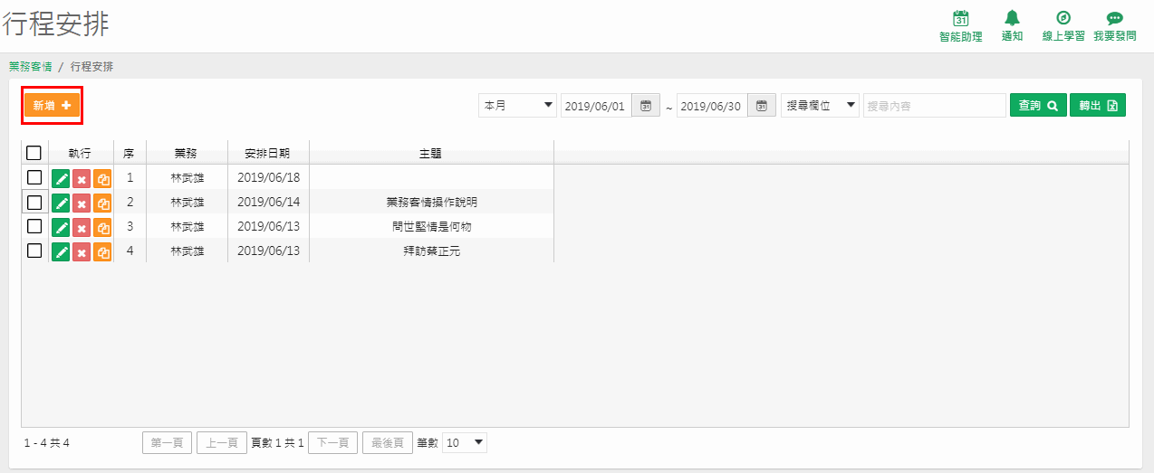Select the 拜訪葉正元 subject cell
1154x473 pixels.
pyautogui.click(x=431, y=251)
